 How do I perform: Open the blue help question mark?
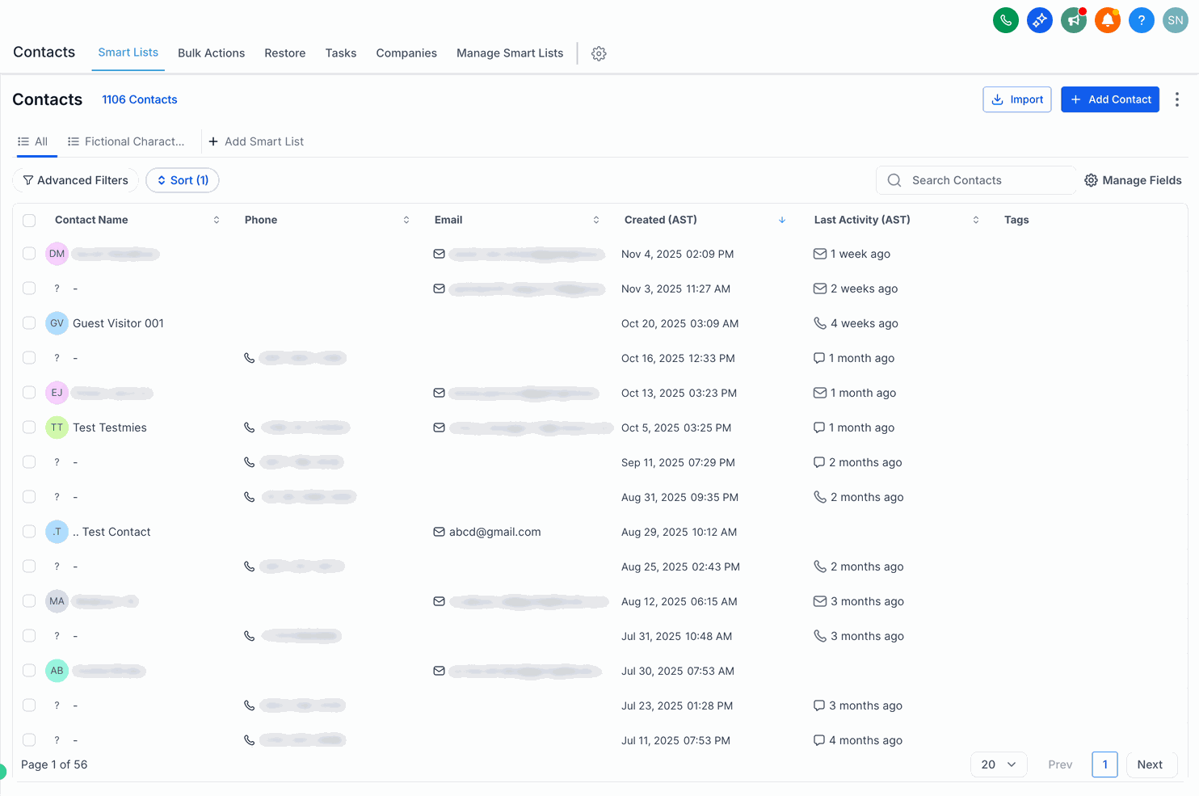pos(1141,20)
